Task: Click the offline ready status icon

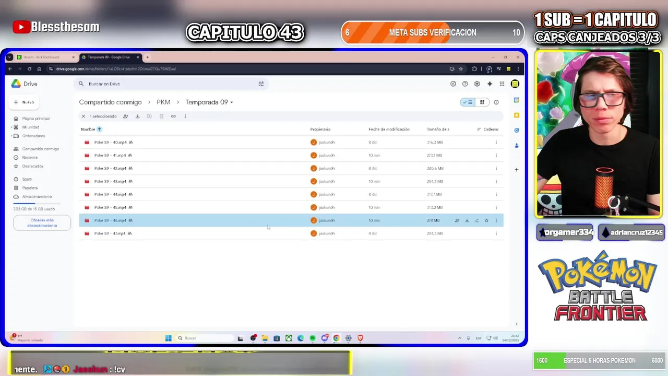Action: tap(453, 84)
